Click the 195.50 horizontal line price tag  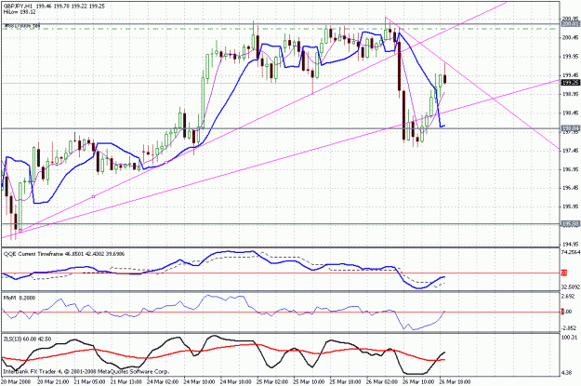tap(571, 224)
